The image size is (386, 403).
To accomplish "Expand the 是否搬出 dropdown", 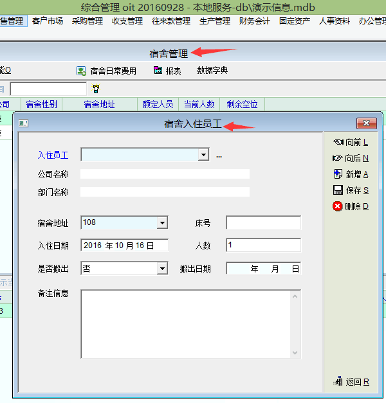I will tap(163, 269).
